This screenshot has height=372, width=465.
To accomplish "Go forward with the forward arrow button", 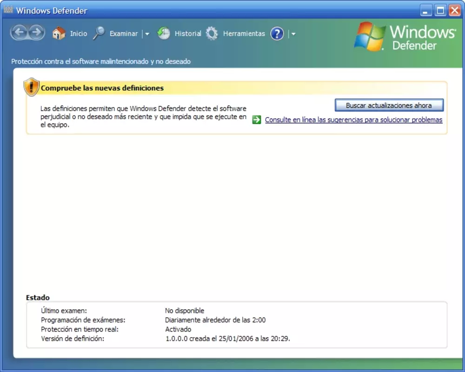I will click(x=36, y=33).
